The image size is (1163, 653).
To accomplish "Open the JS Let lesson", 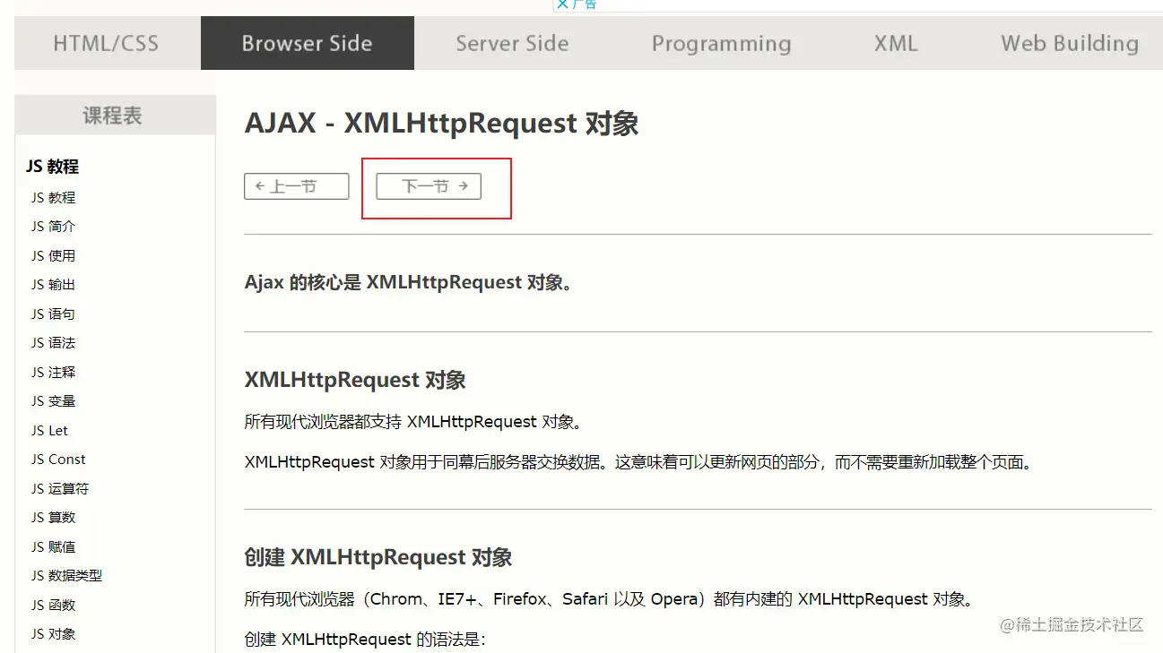I will point(49,431).
